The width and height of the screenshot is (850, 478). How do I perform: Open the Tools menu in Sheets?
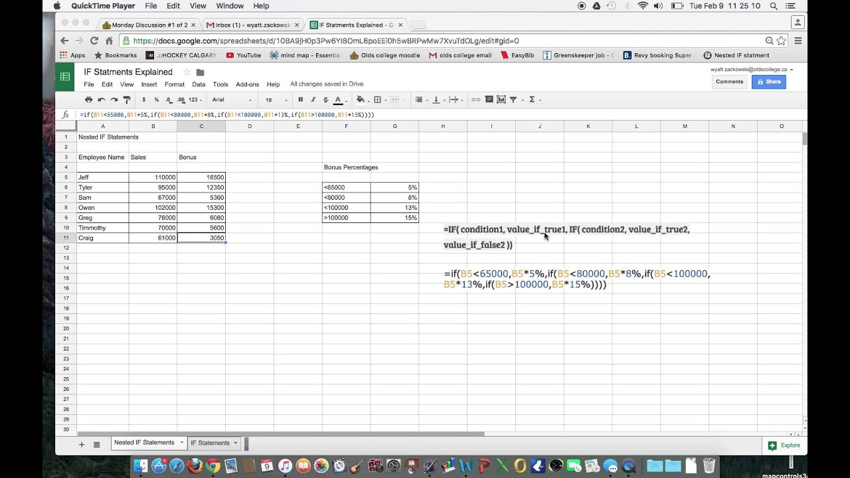[x=220, y=84]
